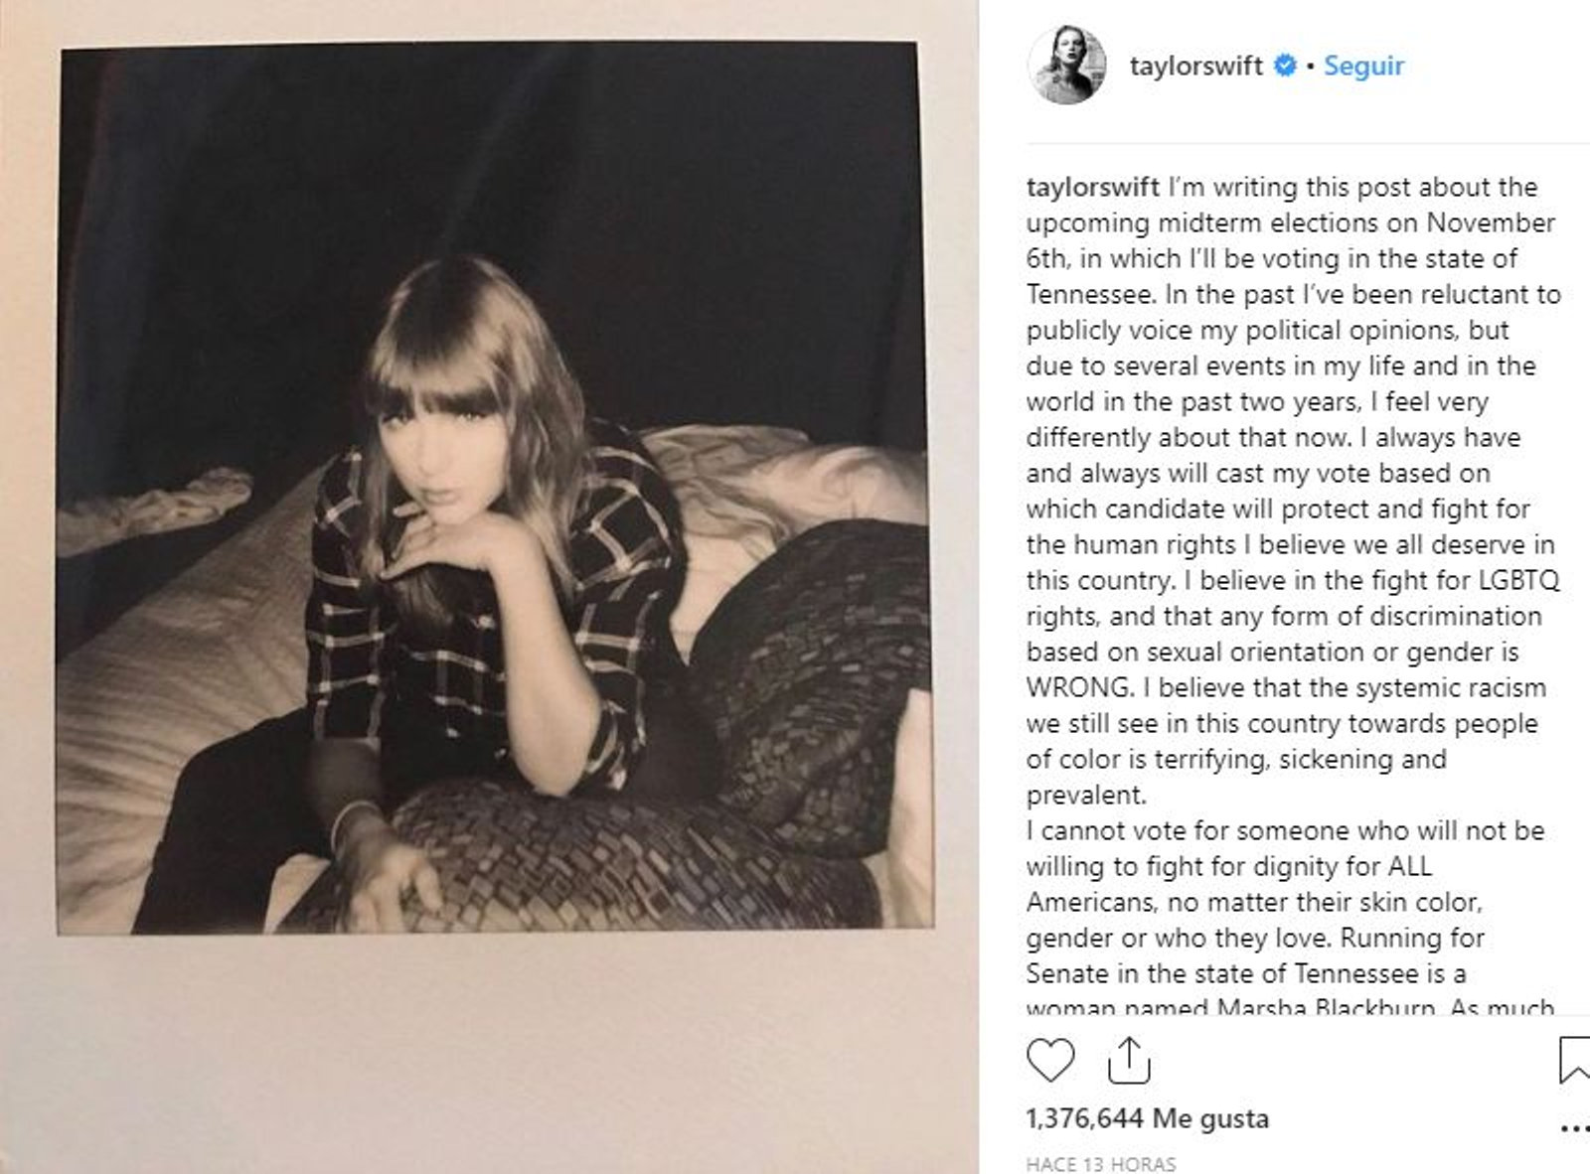
Task: Like the post with the heart icon
Action: [x=1049, y=1060]
